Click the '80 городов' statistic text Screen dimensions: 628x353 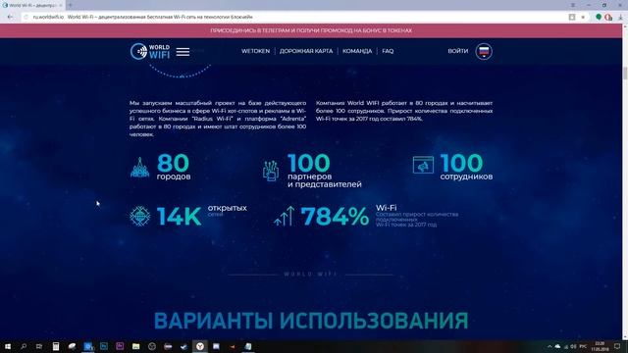pyautogui.click(x=174, y=167)
